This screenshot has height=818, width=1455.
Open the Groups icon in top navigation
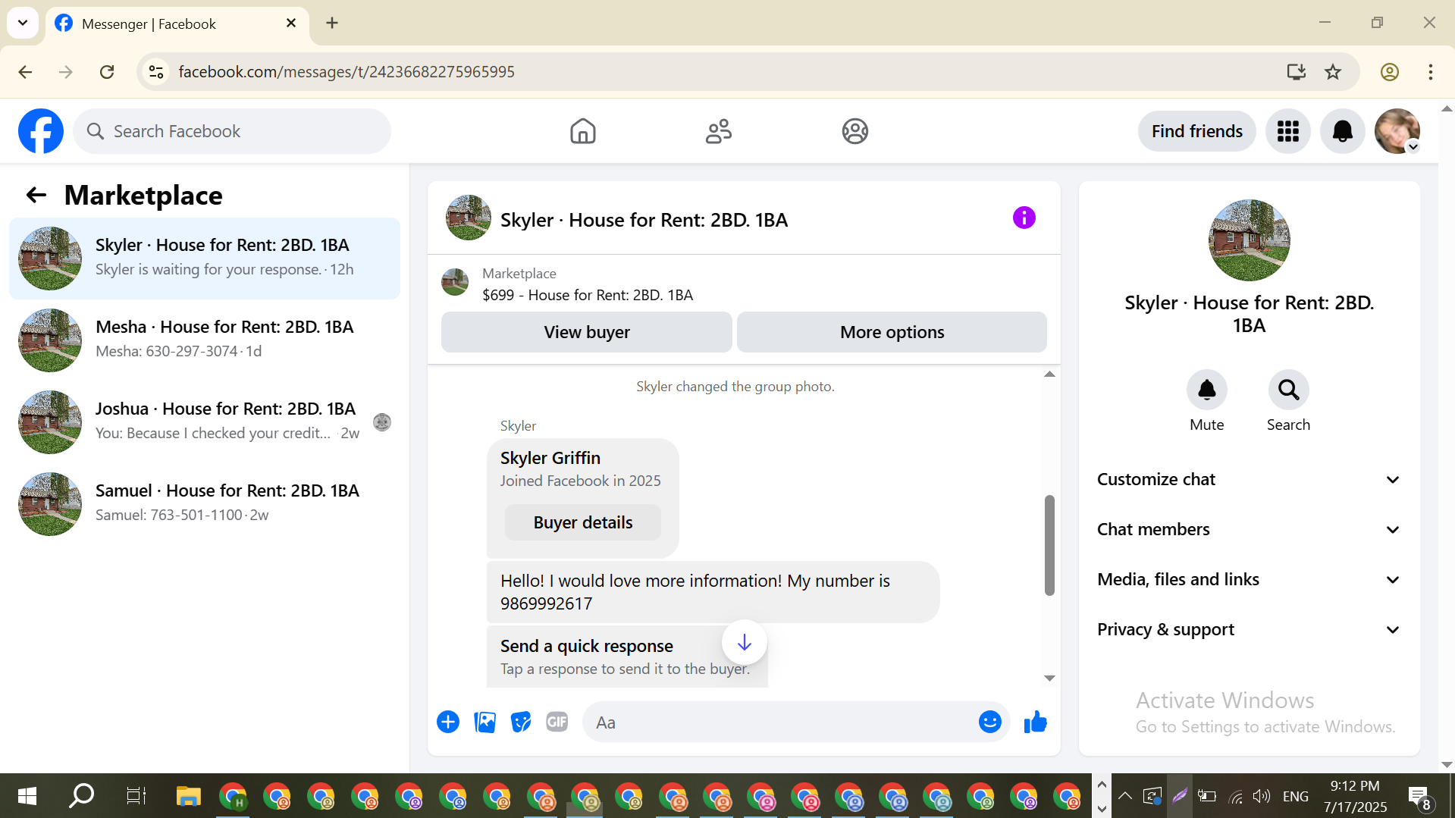pyautogui.click(x=855, y=131)
